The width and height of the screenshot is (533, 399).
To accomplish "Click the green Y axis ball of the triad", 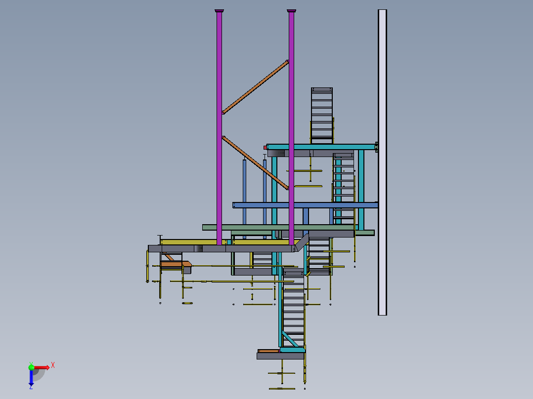I will (x=31, y=367).
